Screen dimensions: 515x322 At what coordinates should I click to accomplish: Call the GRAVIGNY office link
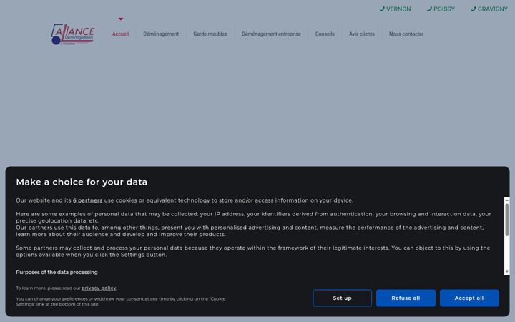click(489, 9)
